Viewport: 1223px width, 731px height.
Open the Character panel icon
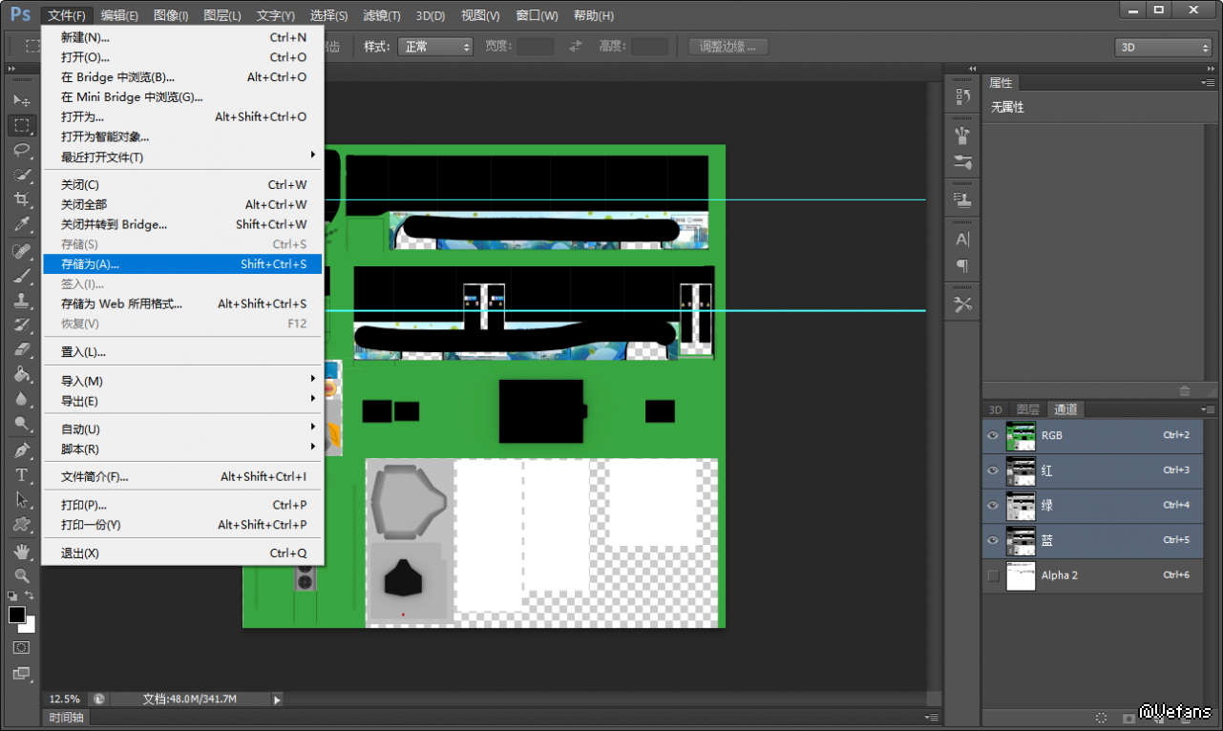pyautogui.click(x=962, y=239)
